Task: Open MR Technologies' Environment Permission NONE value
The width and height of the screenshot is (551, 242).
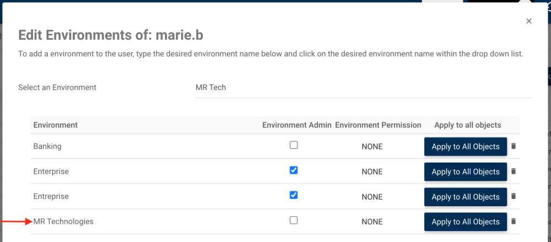Action: 372,222
